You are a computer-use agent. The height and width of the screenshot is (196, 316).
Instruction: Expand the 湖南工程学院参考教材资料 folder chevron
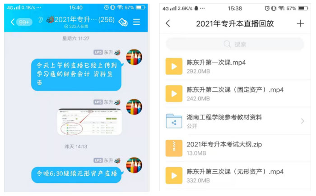pos(302,121)
